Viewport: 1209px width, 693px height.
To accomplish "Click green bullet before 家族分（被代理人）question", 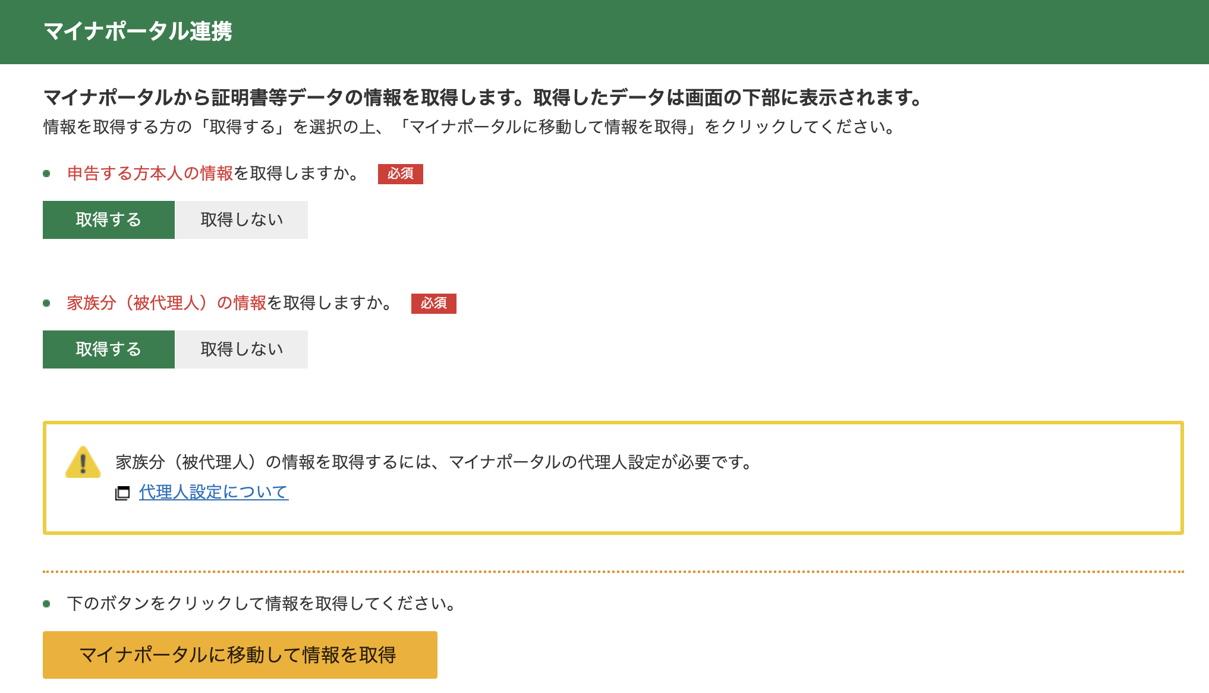I will (x=46, y=303).
